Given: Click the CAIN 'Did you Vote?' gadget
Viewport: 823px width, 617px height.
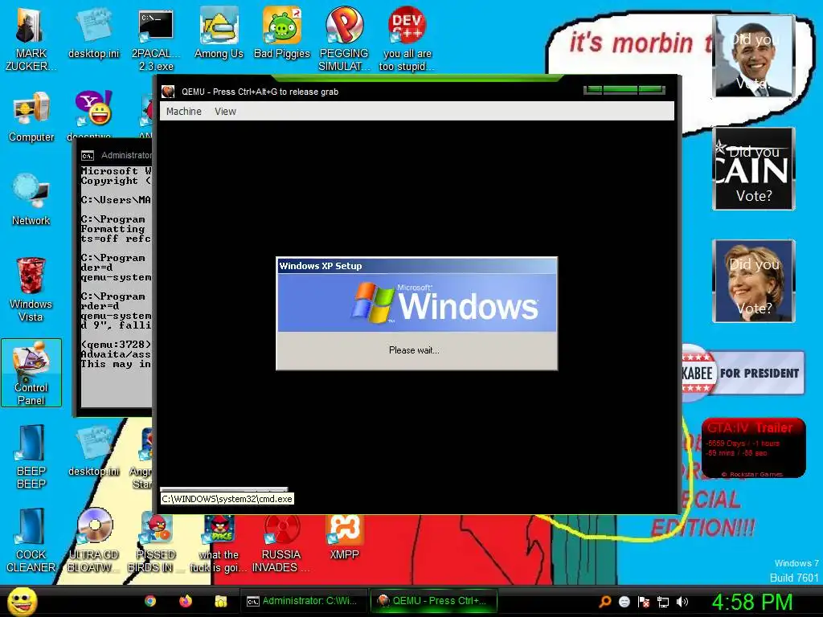Looking at the screenshot, I should pyautogui.click(x=753, y=169).
